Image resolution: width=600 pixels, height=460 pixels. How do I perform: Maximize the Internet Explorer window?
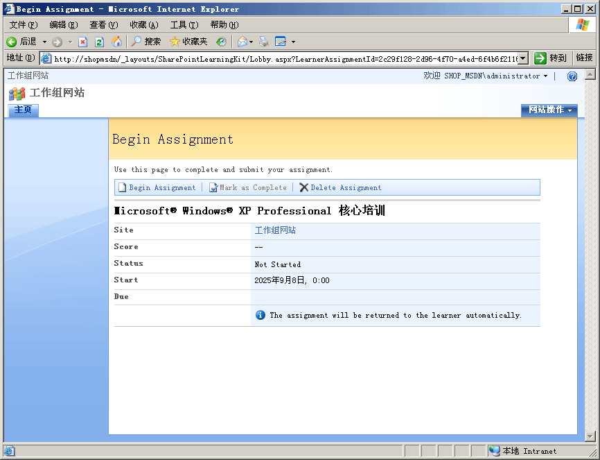(x=578, y=9)
